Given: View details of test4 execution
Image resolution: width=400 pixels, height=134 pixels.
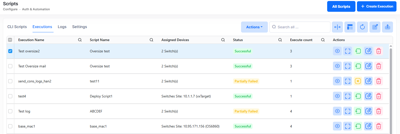Looking at the screenshot, I should 337,96.
